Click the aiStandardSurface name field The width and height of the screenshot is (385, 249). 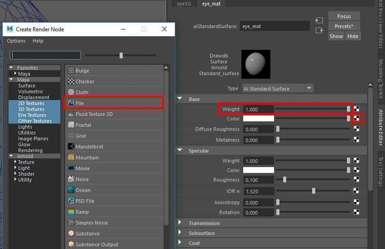pyautogui.click(x=274, y=26)
